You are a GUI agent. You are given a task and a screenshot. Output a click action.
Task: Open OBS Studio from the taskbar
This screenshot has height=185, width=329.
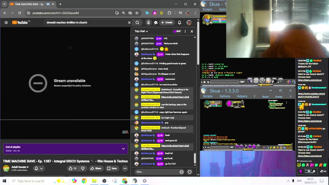click(104, 181)
